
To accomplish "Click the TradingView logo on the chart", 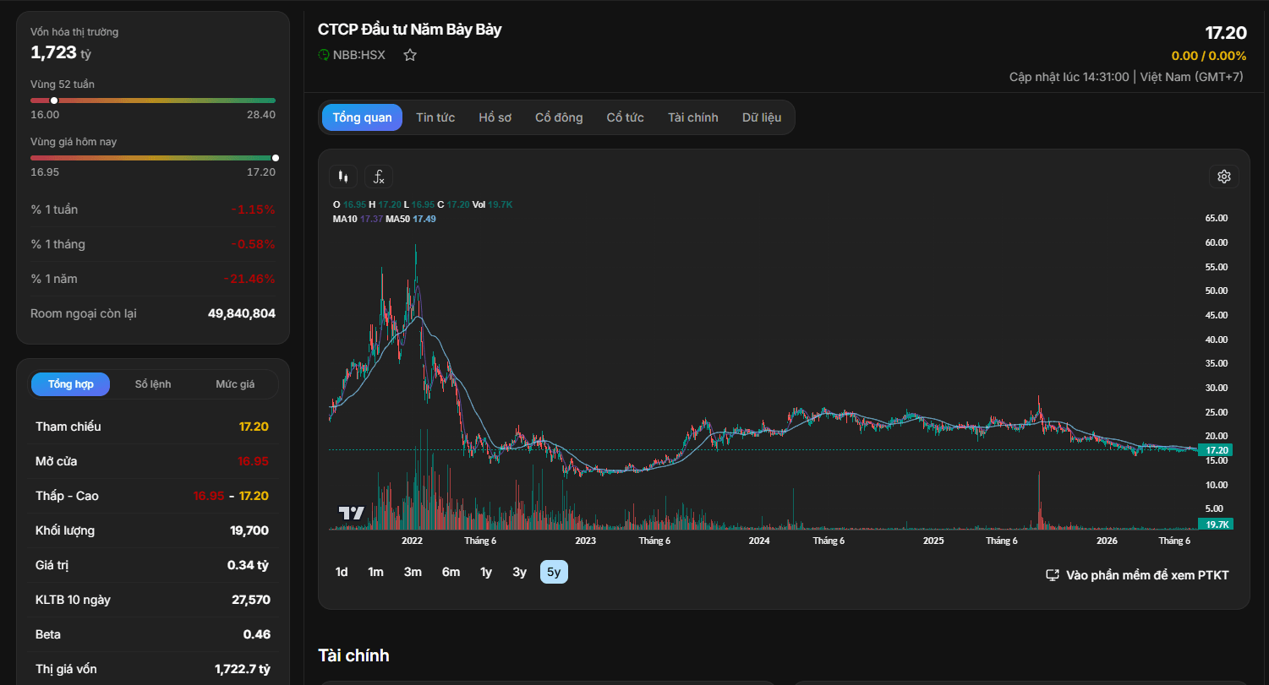I will (x=351, y=513).
